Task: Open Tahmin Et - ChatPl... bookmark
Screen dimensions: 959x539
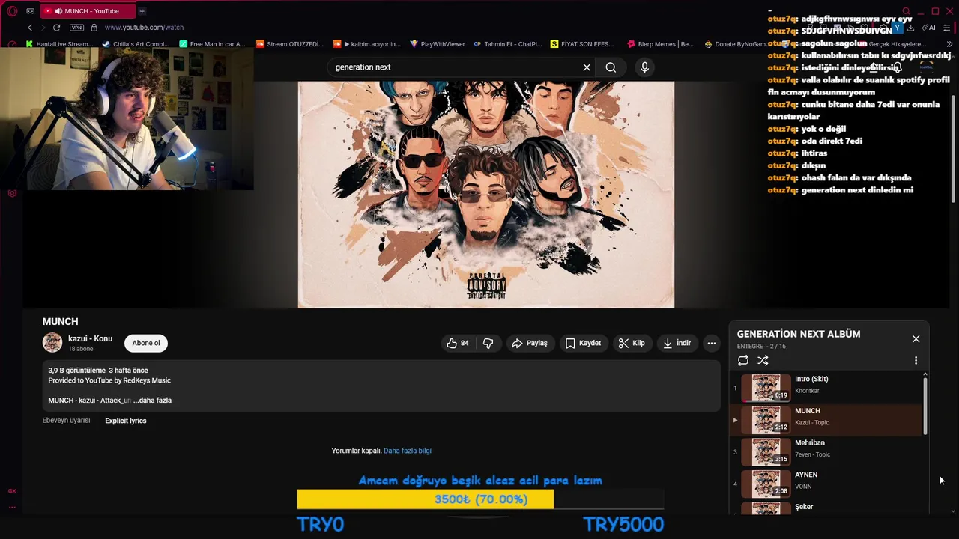Action: (507, 44)
